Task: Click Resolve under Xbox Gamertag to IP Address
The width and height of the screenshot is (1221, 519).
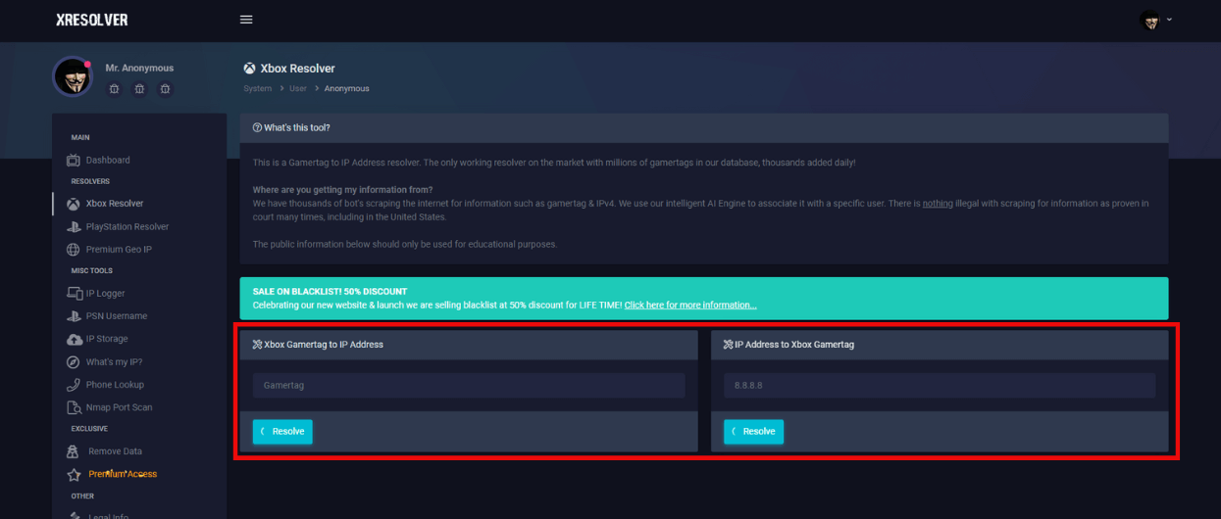Action: [282, 432]
